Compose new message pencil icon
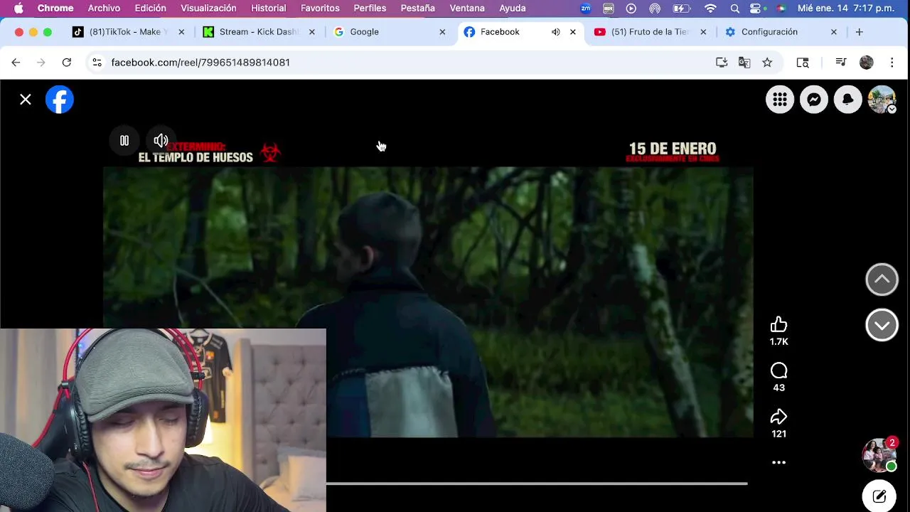The image size is (910, 512). tap(879, 496)
